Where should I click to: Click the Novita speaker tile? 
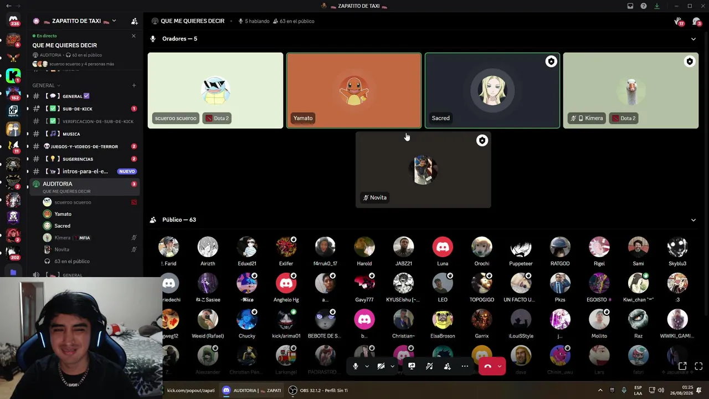(x=423, y=170)
